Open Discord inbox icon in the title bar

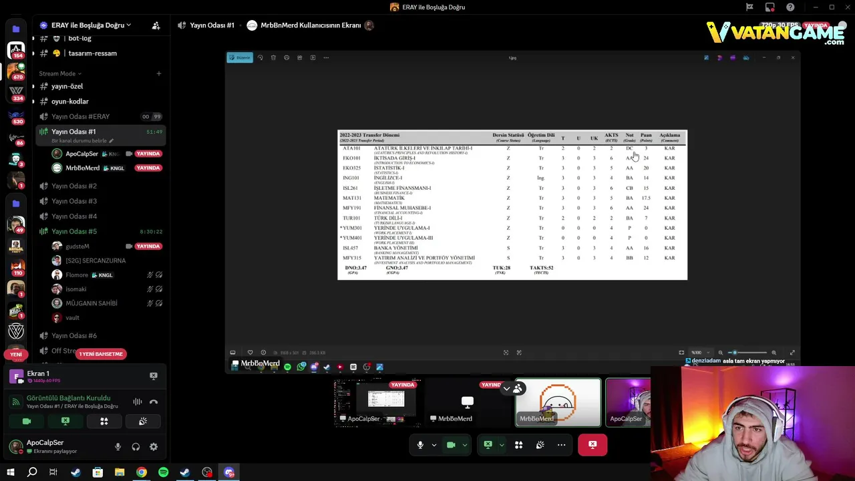pyautogui.click(x=769, y=7)
